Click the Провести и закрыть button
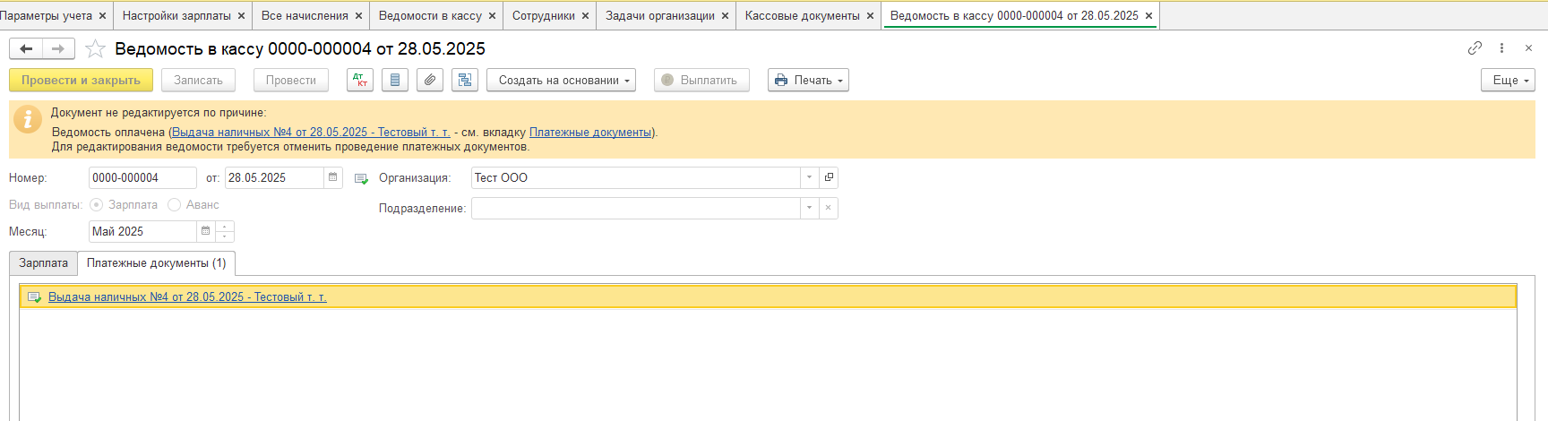This screenshot has height=421, width=1548. [81, 80]
